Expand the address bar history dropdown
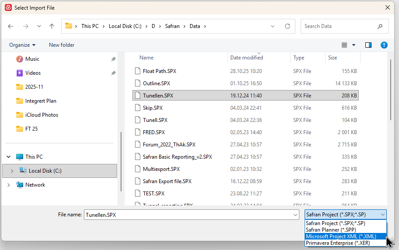The width and height of the screenshot is (399, 250). [x=273, y=26]
